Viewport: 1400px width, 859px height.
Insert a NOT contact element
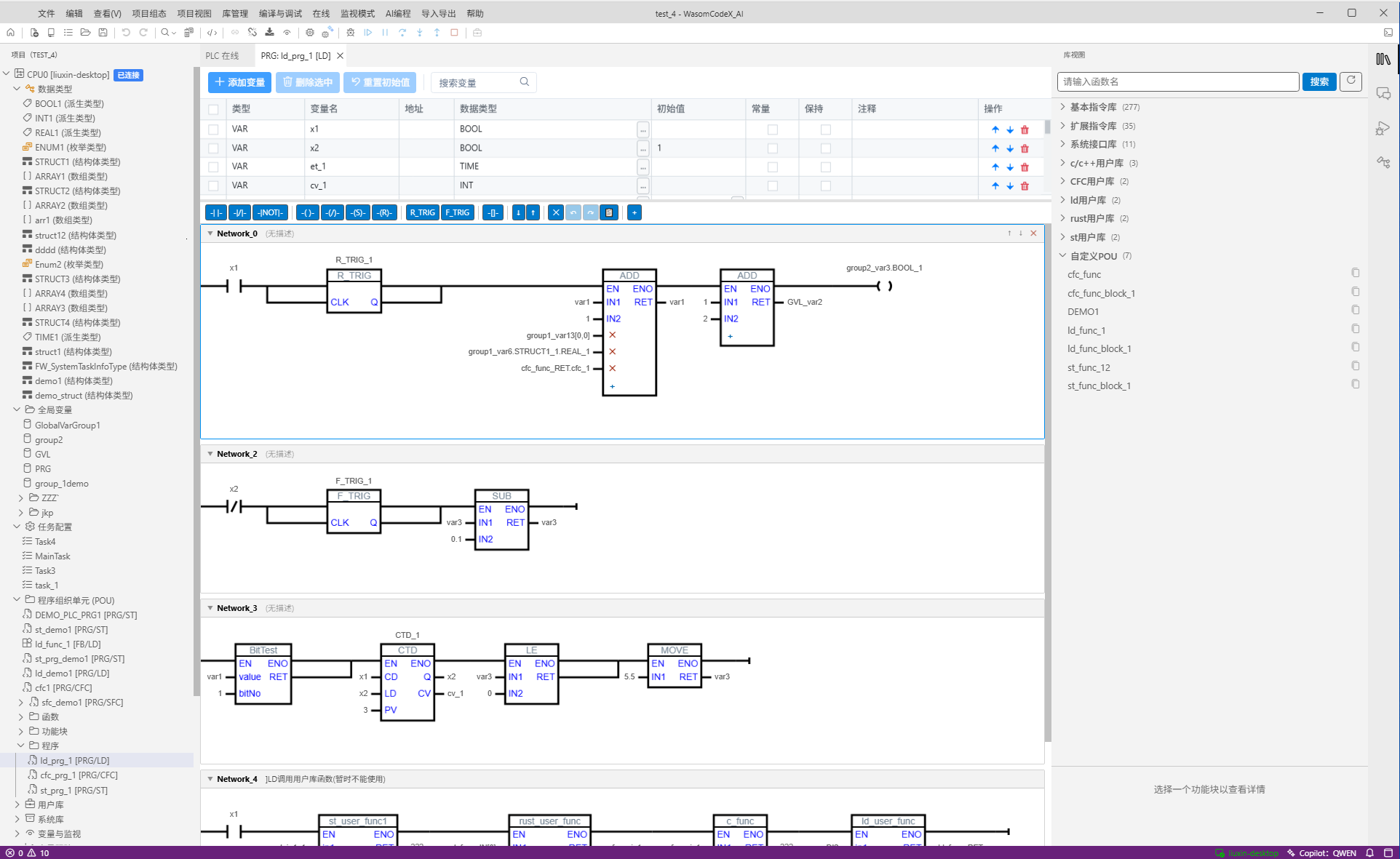270,212
